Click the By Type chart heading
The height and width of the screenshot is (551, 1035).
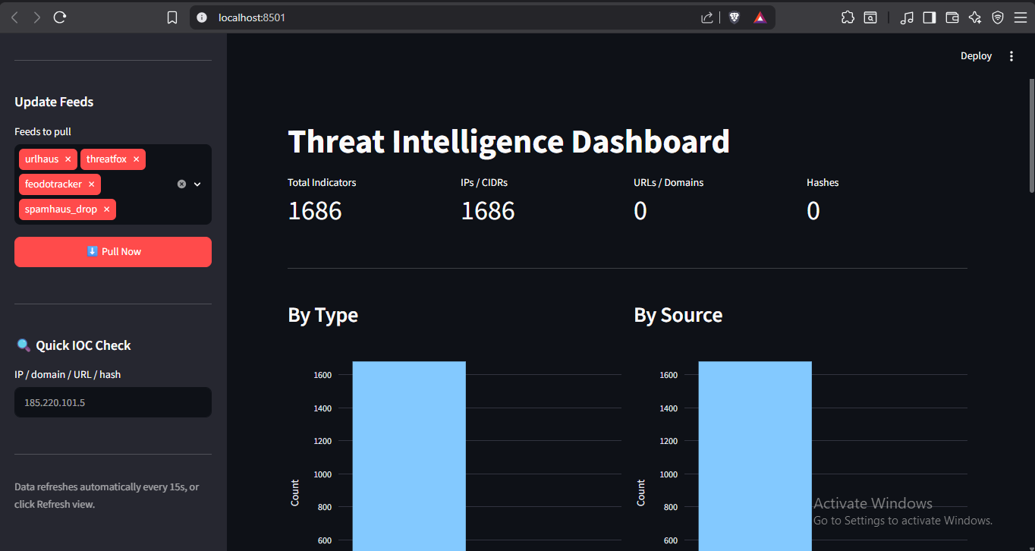[x=323, y=315]
